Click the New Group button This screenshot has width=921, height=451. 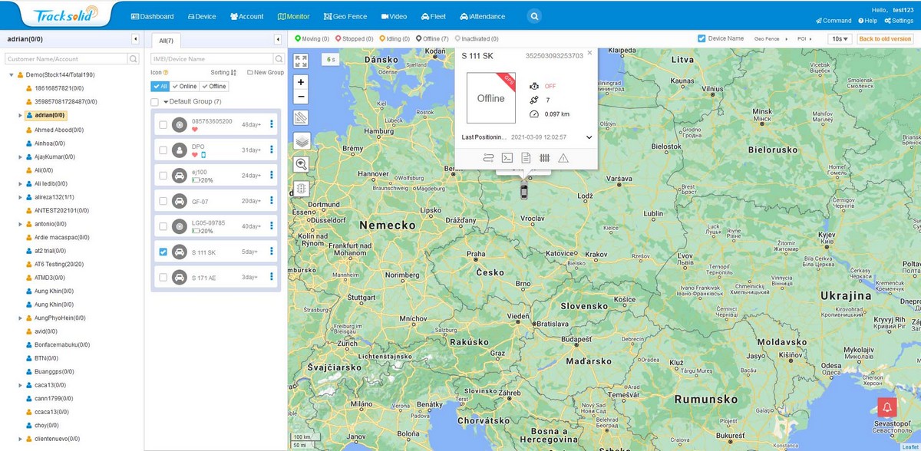[x=266, y=72]
